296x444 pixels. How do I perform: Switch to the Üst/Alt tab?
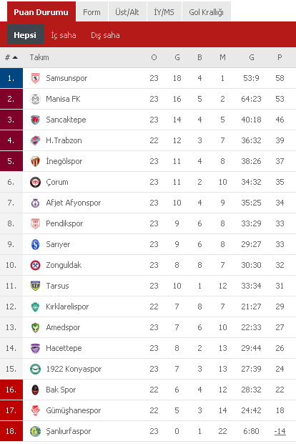[127, 11]
